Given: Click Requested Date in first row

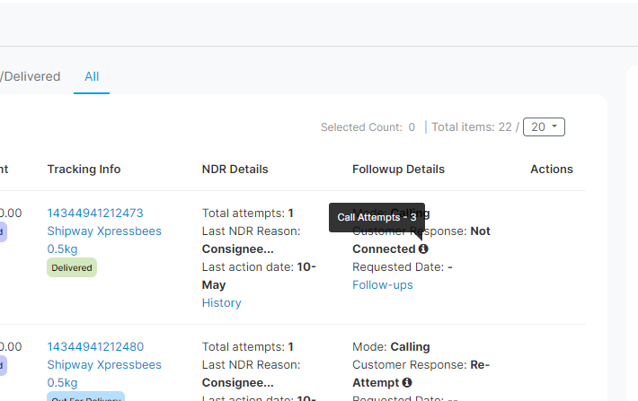Looking at the screenshot, I should pyautogui.click(x=403, y=267).
